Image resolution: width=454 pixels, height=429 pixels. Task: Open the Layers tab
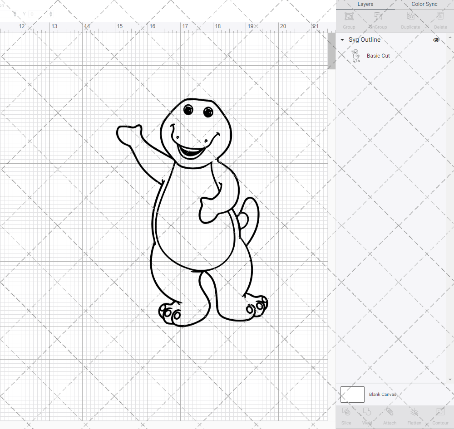[x=365, y=4]
